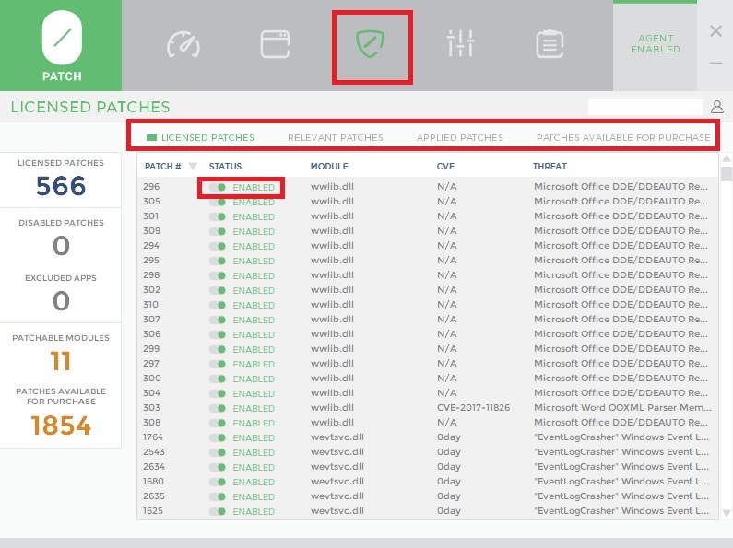Switch to the Relevant Patches tab
The width and height of the screenshot is (733, 548).
(335, 138)
